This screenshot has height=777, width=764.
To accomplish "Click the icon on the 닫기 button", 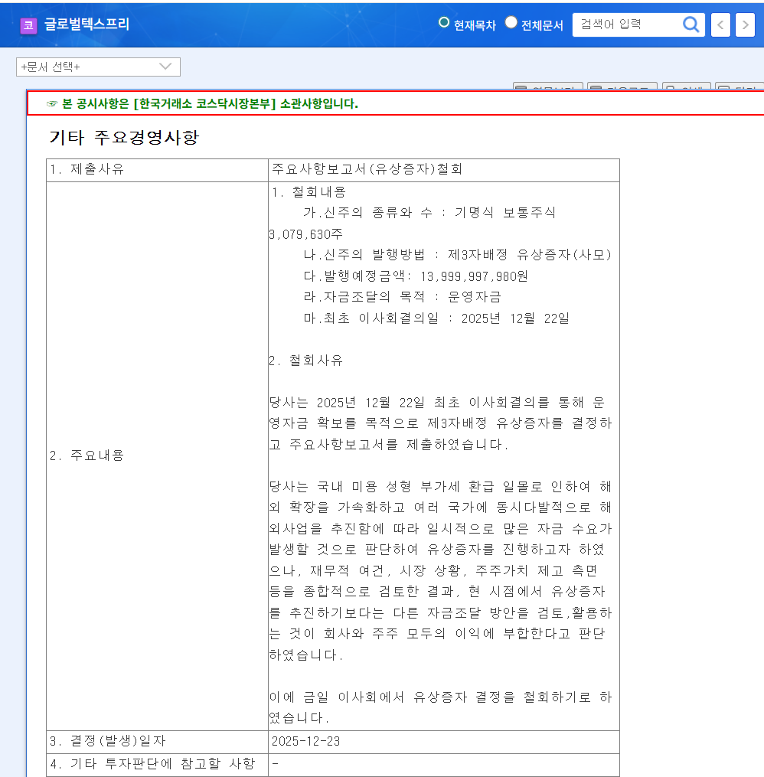I will pyautogui.click(x=724, y=88).
